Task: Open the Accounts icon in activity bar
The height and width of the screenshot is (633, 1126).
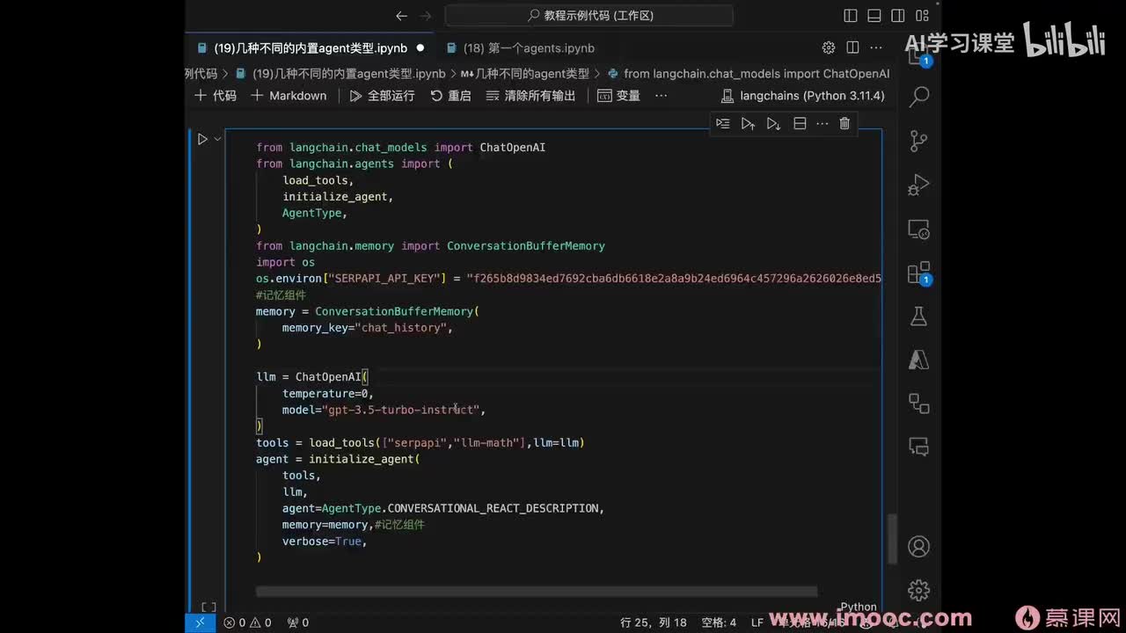Action: click(x=919, y=547)
